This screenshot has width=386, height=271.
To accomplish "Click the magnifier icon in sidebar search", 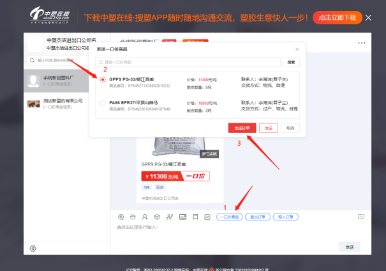I will 33,60.
